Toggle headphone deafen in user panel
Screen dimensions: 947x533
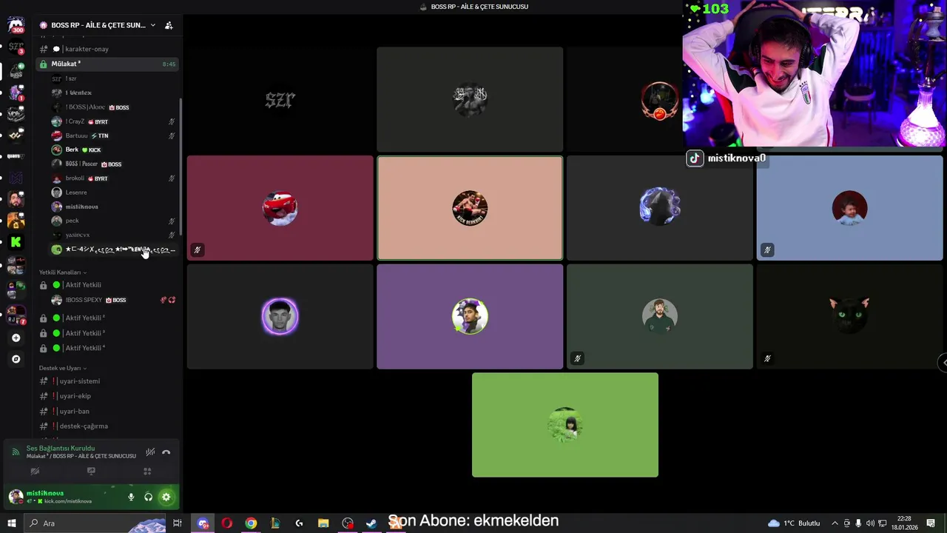[x=148, y=497]
